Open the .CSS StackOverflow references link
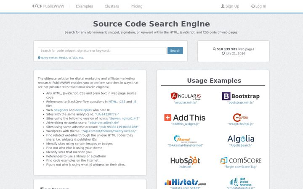 pos(122,102)
